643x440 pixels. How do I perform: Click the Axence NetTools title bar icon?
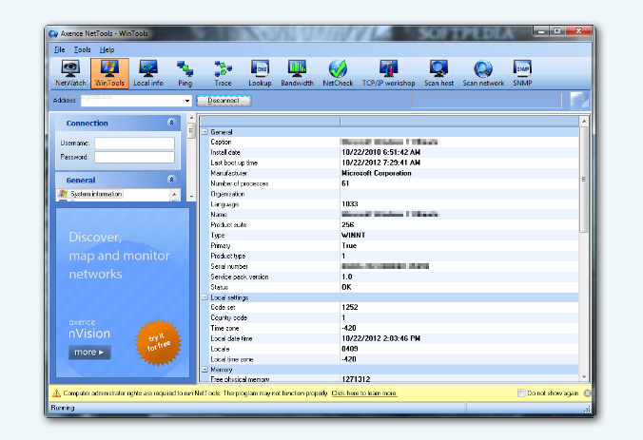click(x=53, y=33)
